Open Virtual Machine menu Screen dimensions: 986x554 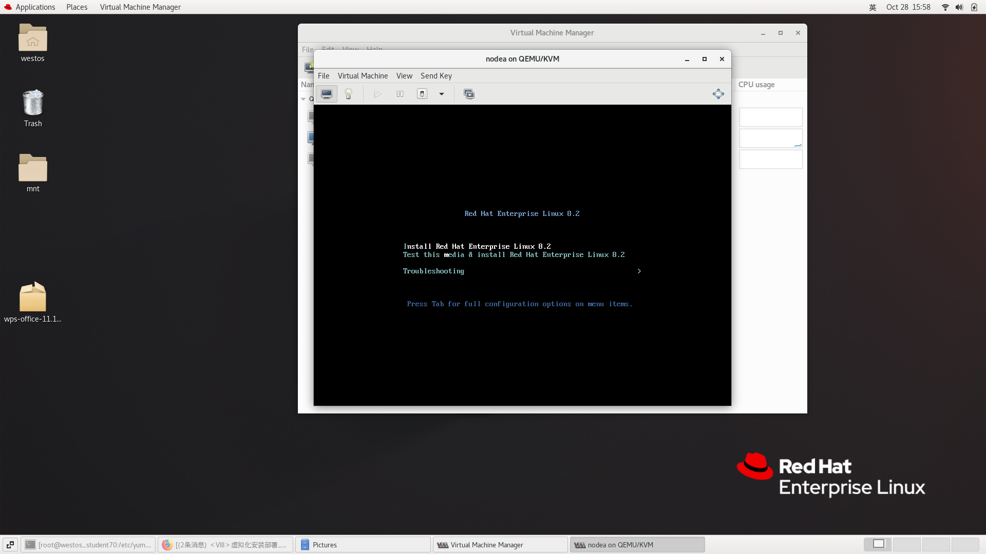tap(363, 76)
